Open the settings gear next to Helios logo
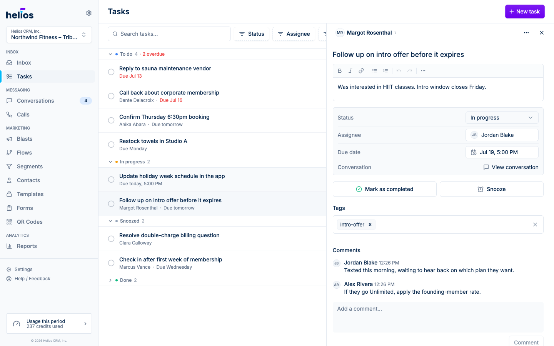 (89, 13)
